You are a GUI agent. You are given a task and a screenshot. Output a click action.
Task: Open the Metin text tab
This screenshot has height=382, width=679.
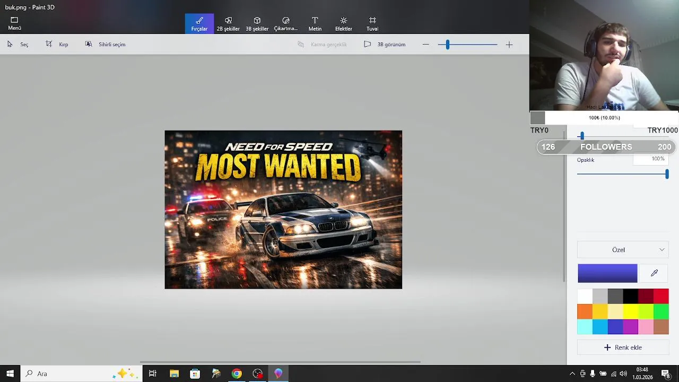coord(315,24)
